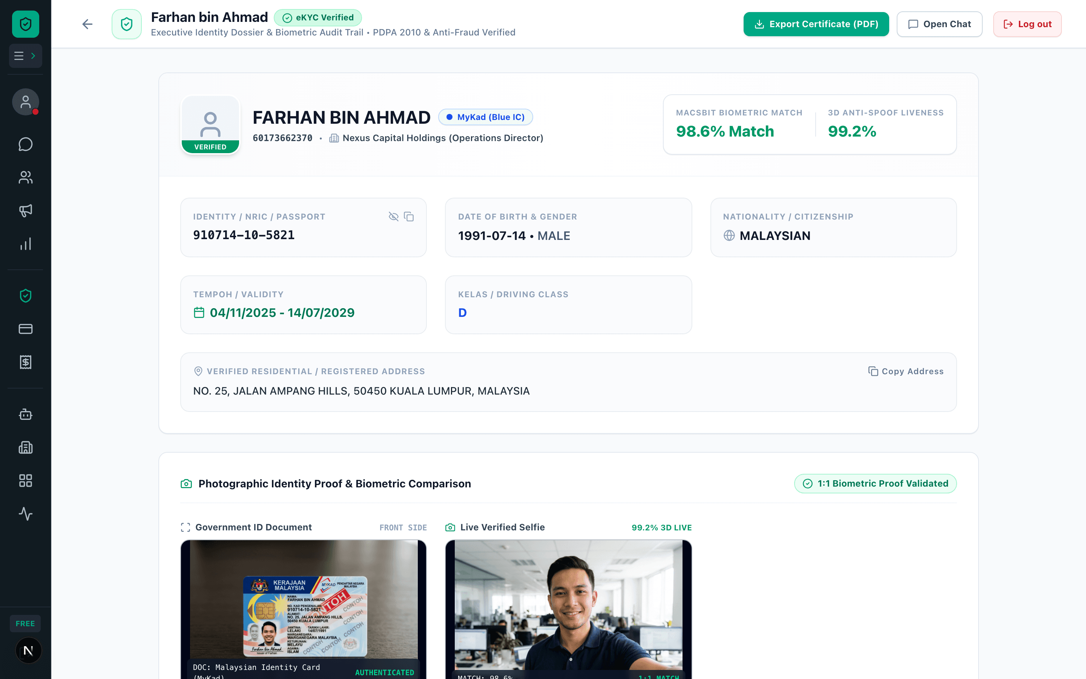Click the eKYC Verified header badge
The image size is (1086, 679).
[x=318, y=17]
